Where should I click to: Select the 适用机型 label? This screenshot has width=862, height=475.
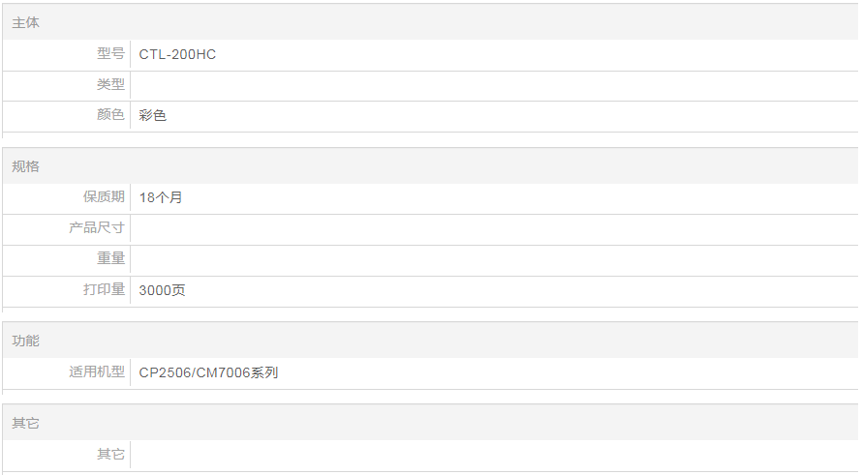97,371
